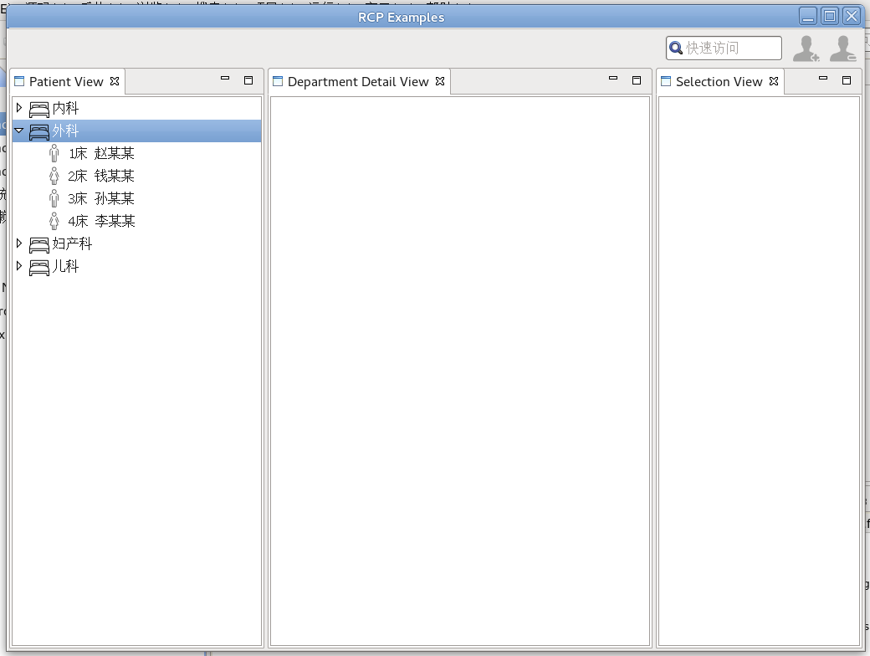Switch to the Patient View tab
Viewport: 870px width, 656px height.
click(66, 82)
